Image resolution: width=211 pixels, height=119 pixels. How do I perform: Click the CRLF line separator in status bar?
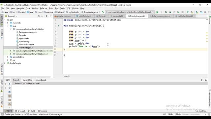[170, 114]
